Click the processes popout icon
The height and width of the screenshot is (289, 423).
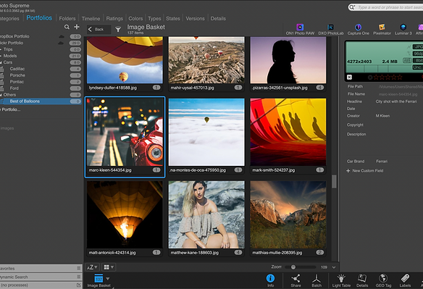78,285
